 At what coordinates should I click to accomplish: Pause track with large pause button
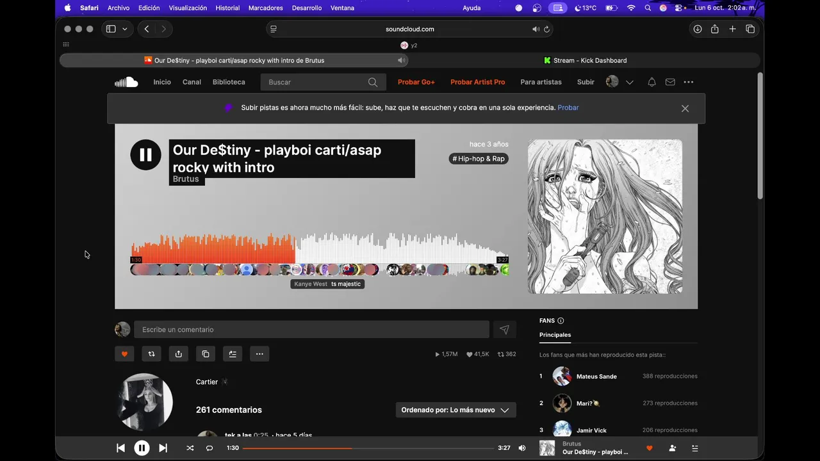[x=145, y=155]
